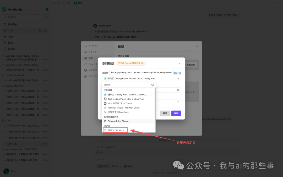Close the 模型 settings window
The height and width of the screenshot is (177, 283).
[x=197, y=46]
